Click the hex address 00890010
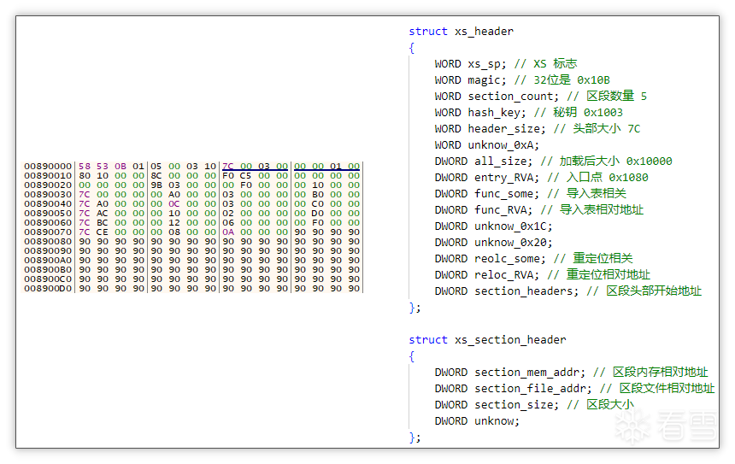This screenshot has height=464, width=735. tap(48, 176)
